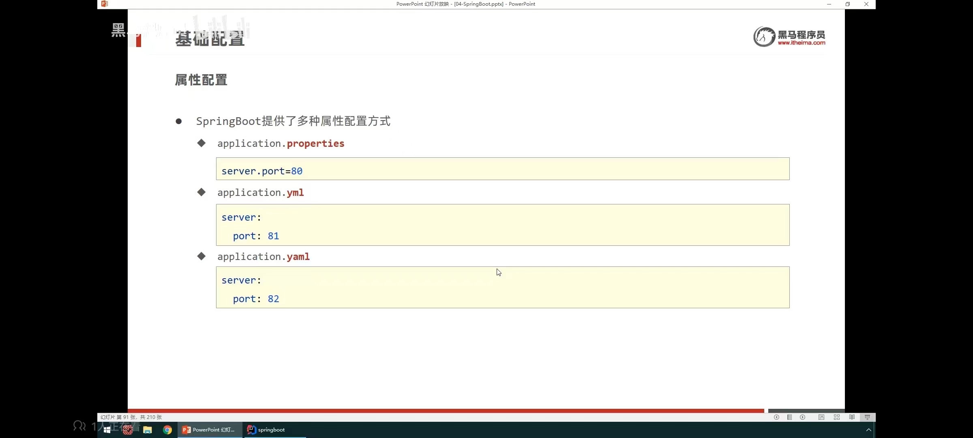The image size is (973, 438).
Task: Click the slide 91 of 210 indicator
Action: point(131,417)
